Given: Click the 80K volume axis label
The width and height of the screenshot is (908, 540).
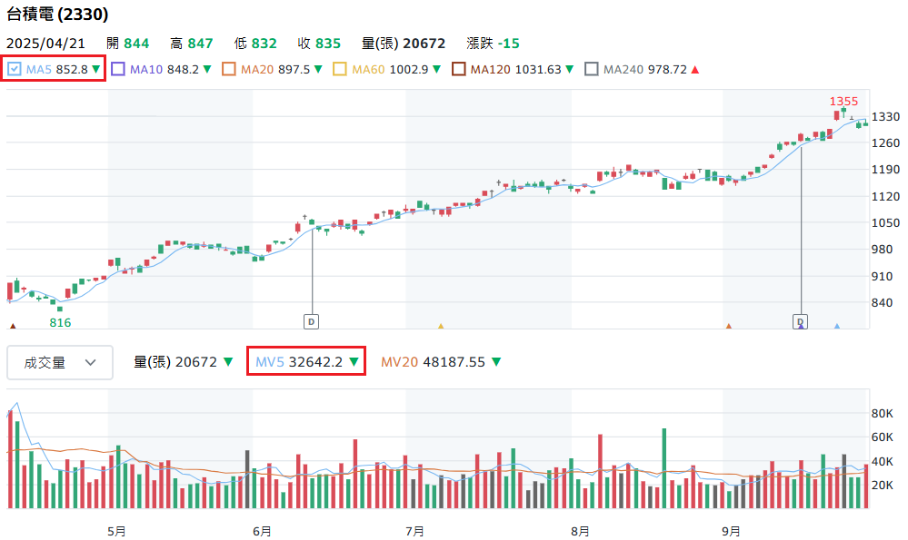Looking at the screenshot, I should 883,413.
